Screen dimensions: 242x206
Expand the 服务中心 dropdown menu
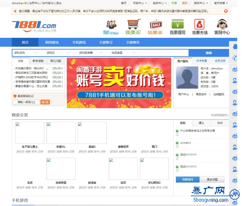tap(201, 3)
